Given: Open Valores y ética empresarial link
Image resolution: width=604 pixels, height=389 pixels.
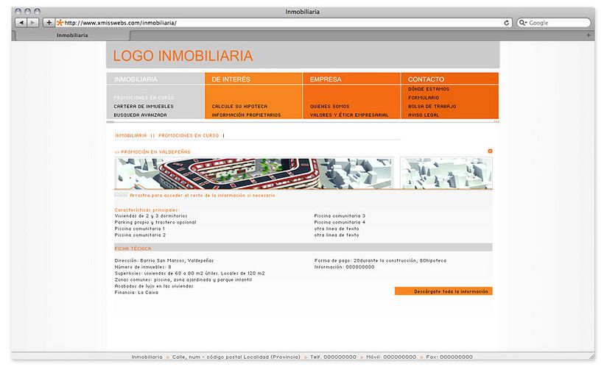Looking at the screenshot, I should [x=349, y=115].
